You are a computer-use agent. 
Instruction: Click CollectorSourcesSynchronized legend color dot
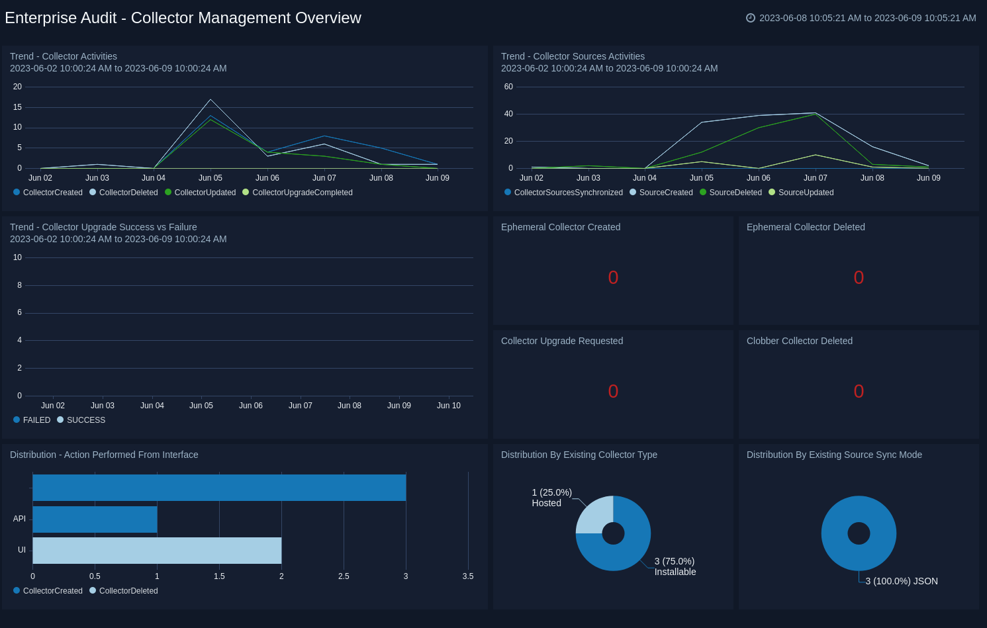click(508, 193)
